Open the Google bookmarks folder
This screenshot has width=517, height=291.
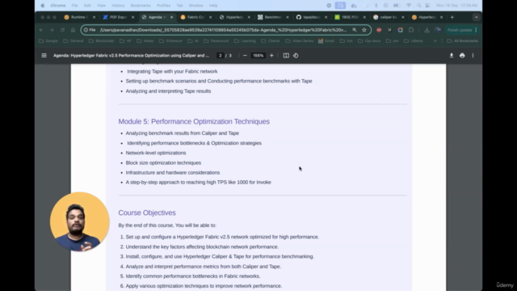point(48,41)
